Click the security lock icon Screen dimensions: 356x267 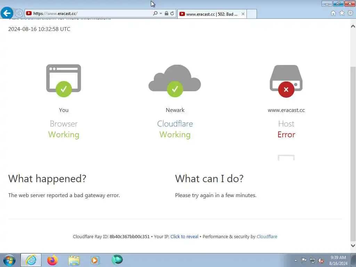tap(167, 14)
